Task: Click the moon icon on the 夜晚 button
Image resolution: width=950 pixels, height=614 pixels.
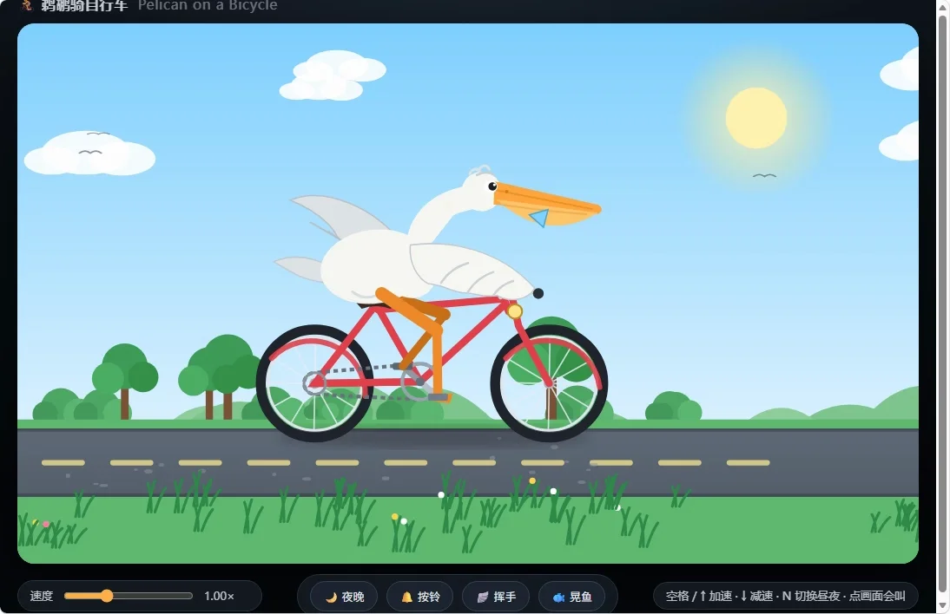Action: click(x=332, y=597)
